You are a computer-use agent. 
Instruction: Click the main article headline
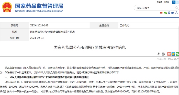(89, 47)
